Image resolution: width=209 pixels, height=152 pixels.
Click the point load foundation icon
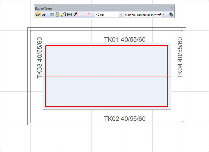83,15
